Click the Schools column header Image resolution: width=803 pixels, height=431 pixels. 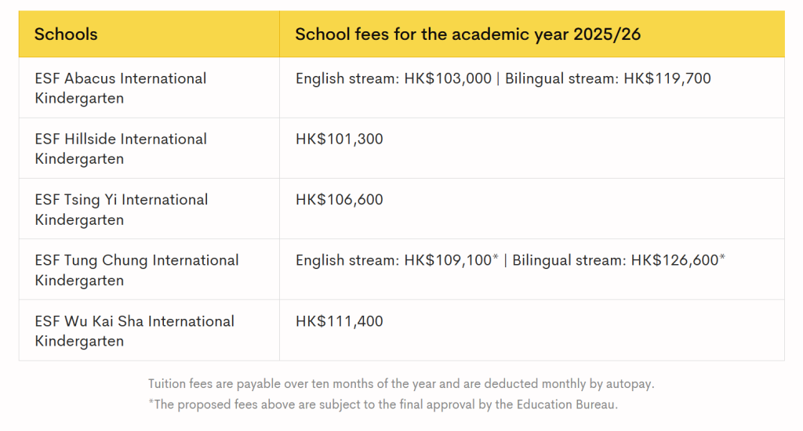pos(67,34)
